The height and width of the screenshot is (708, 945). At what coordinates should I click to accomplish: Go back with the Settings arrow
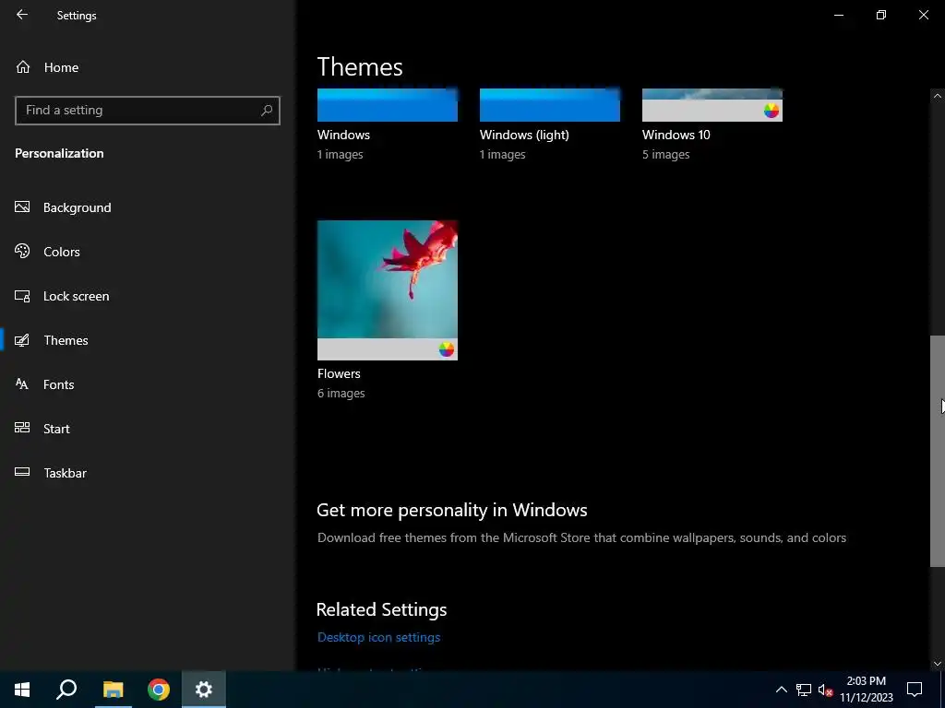[22, 15]
